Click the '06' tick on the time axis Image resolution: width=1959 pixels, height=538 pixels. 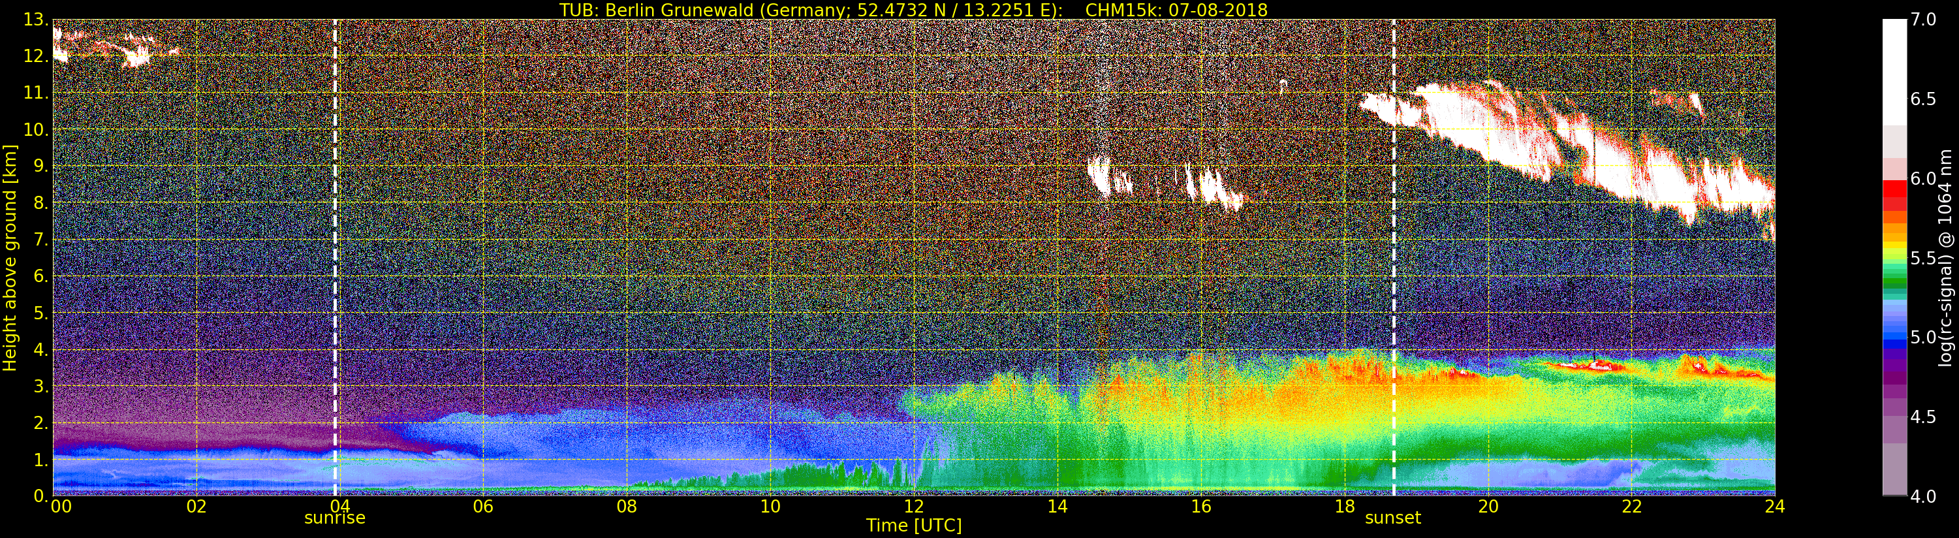483,507
